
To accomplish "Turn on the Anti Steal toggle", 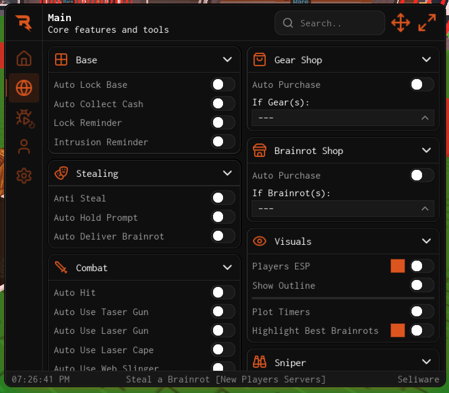I will [223, 198].
